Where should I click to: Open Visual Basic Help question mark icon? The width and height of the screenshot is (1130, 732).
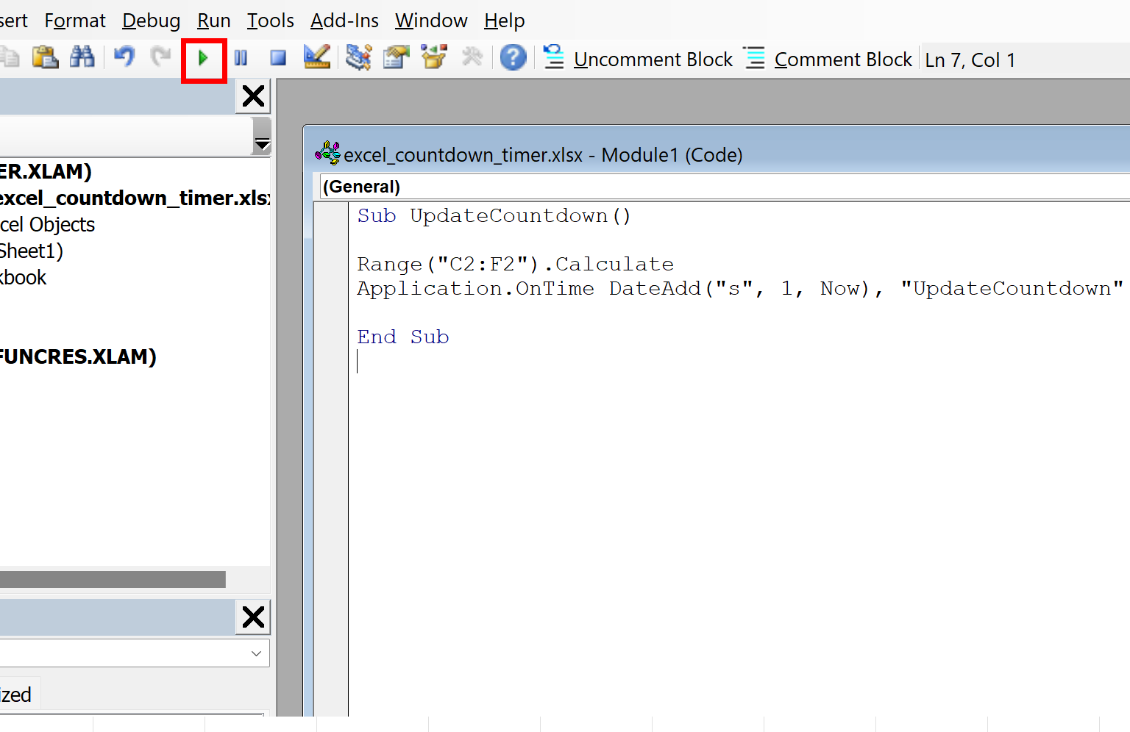pos(513,58)
